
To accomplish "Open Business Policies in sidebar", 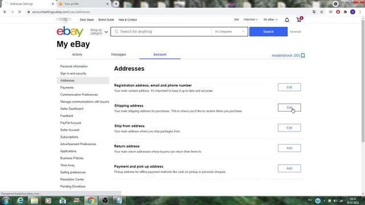I will [72, 158].
